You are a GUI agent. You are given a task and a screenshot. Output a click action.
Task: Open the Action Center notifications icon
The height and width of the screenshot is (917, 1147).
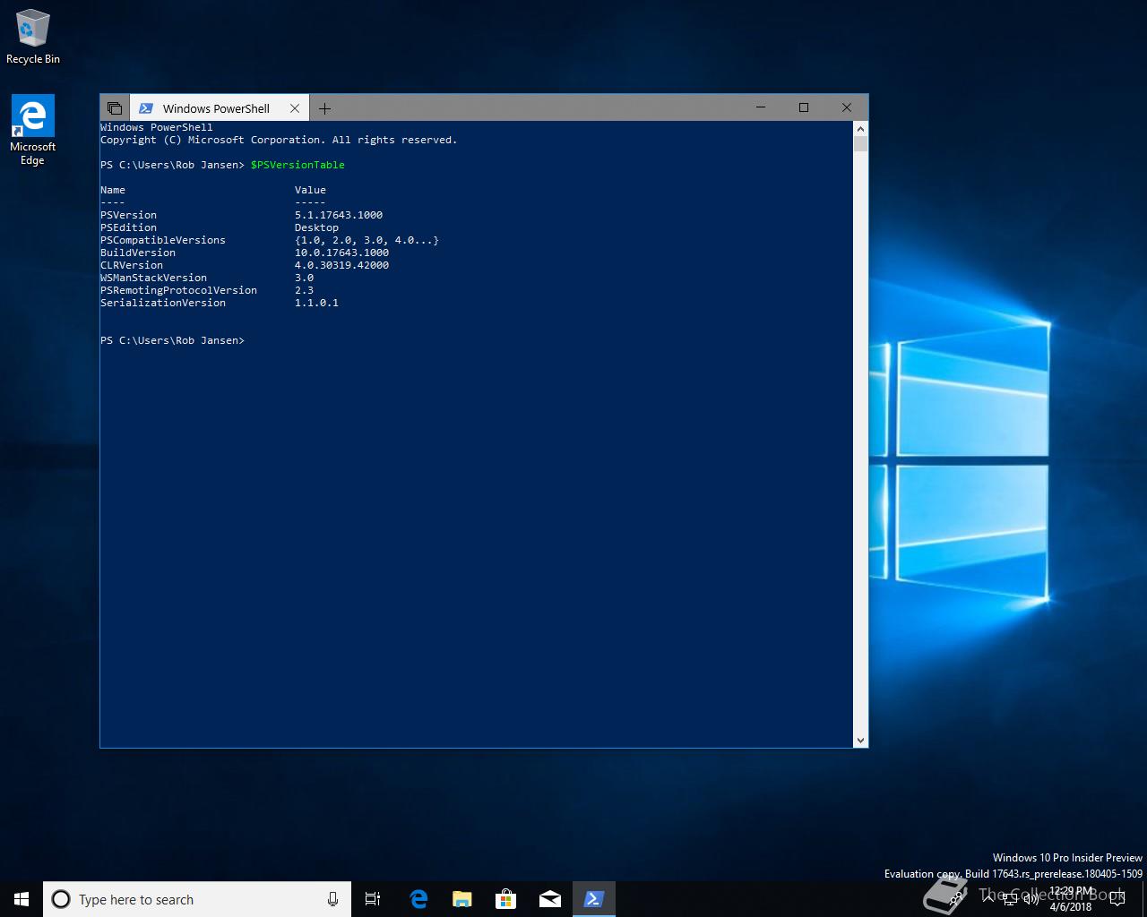pos(1117,899)
